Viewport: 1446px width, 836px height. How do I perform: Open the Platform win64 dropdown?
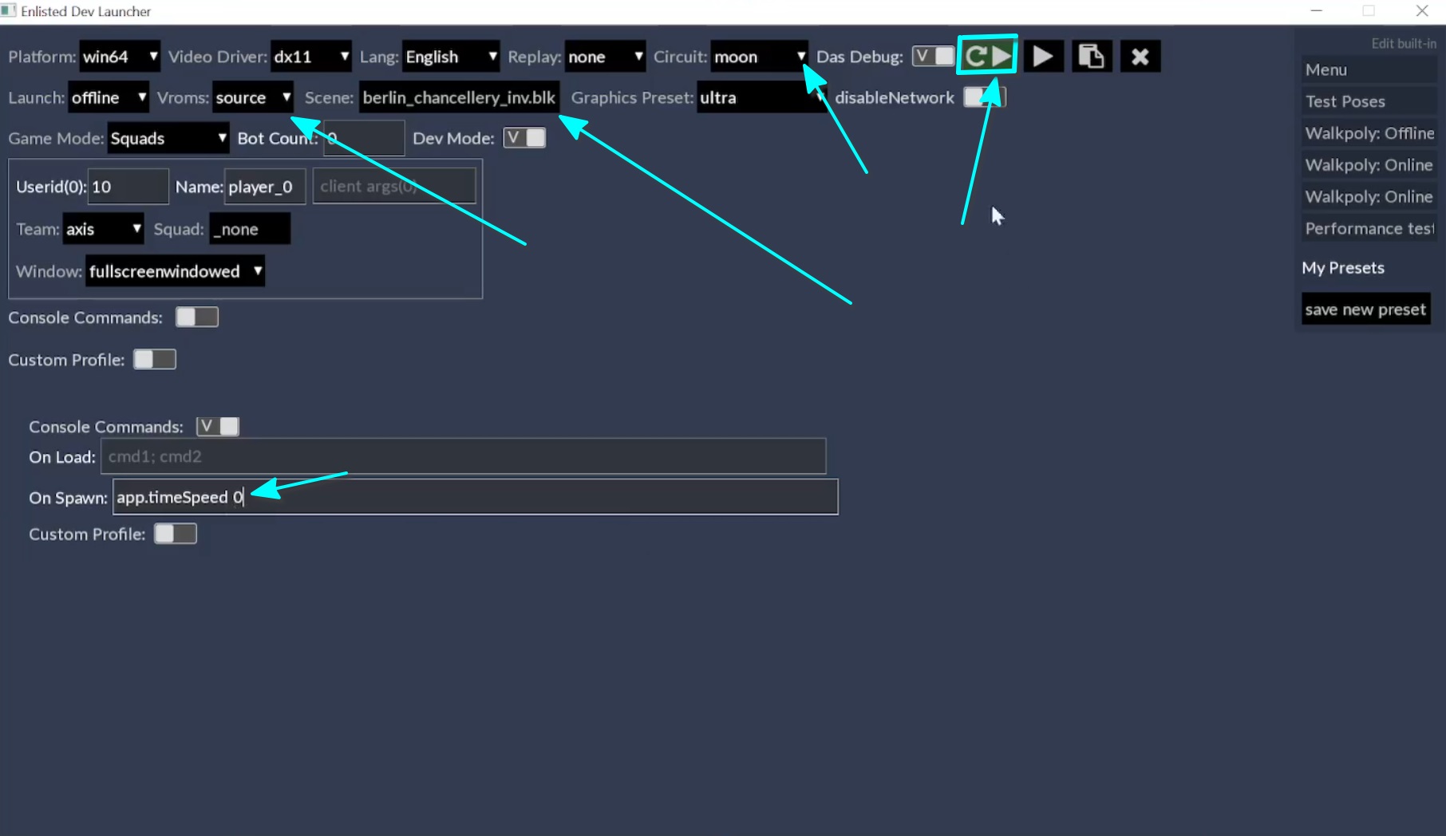[x=120, y=57]
